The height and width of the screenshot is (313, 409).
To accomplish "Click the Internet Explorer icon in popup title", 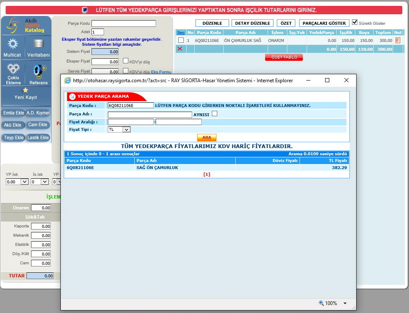I will point(68,80).
